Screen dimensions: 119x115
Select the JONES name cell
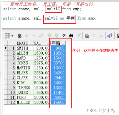(x=25, y=63)
